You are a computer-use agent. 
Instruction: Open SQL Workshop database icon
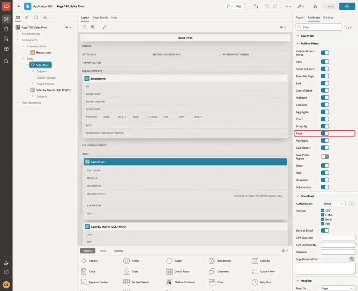[x=6, y=29]
